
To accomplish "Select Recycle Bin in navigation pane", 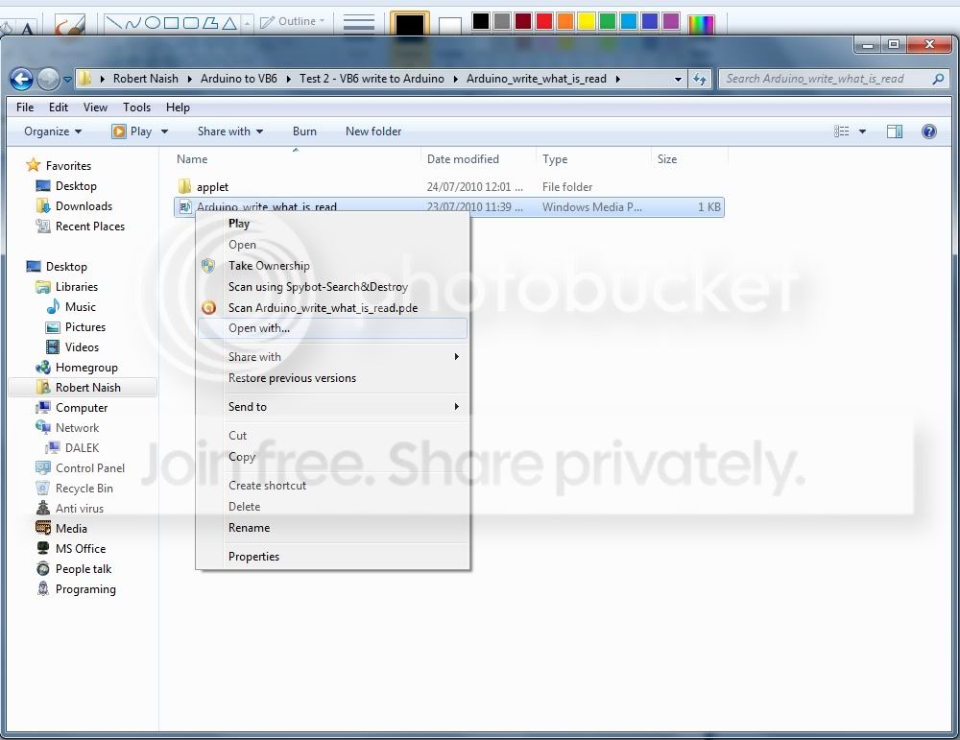I will tap(84, 489).
